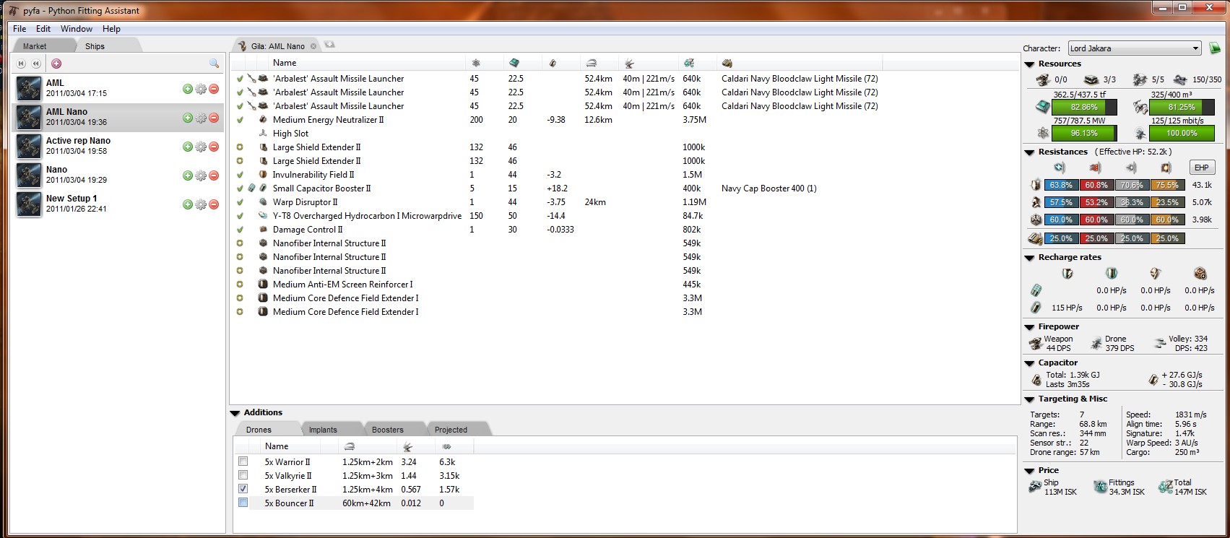The image size is (1230, 538).
Task: Delete the Nano fit using red minus
Action: click(214, 175)
